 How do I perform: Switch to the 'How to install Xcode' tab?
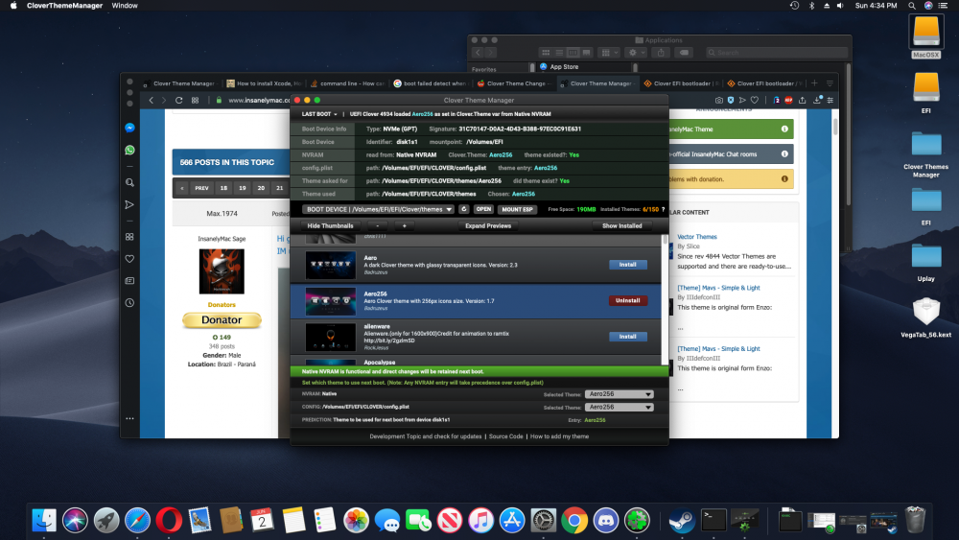tap(264, 83)
